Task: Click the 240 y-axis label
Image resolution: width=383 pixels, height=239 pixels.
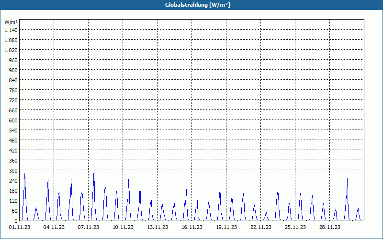Action: point(13,181)
